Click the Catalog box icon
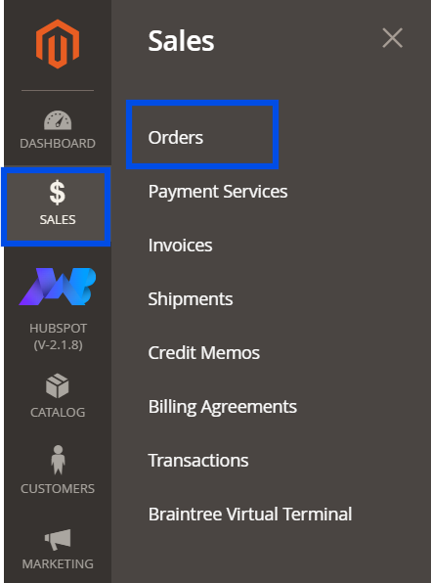This screenshot has width=431, height=583. (x=58, y=386)
